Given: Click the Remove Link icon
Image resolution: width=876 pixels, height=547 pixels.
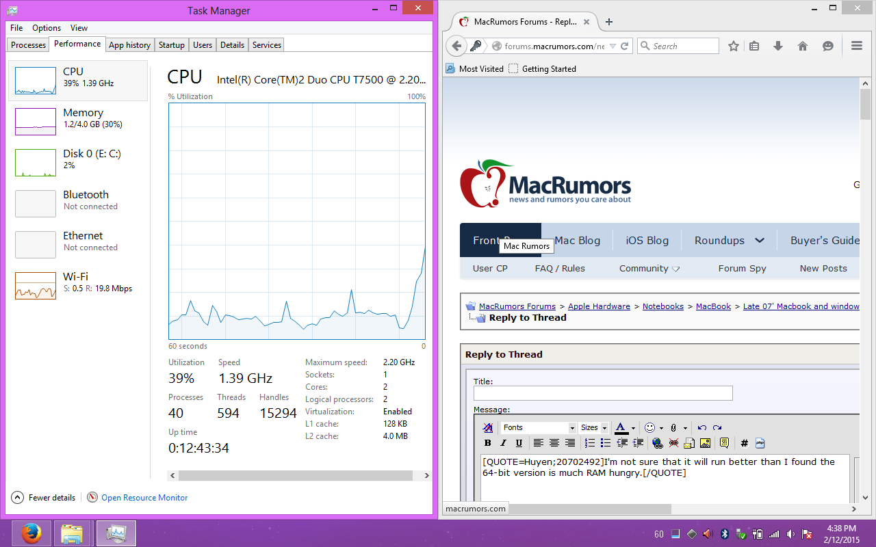Looking at the screenshot, I should (x=673, y=443).
